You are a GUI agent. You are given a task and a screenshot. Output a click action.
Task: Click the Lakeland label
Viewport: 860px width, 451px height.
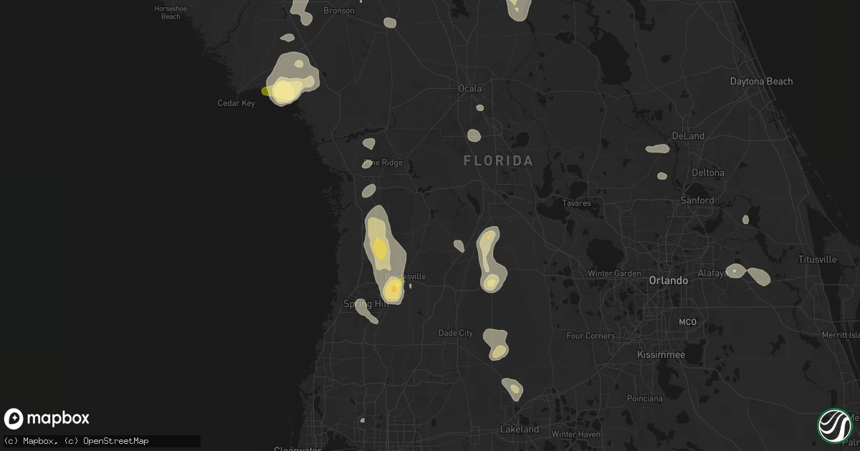click(520, 430)
